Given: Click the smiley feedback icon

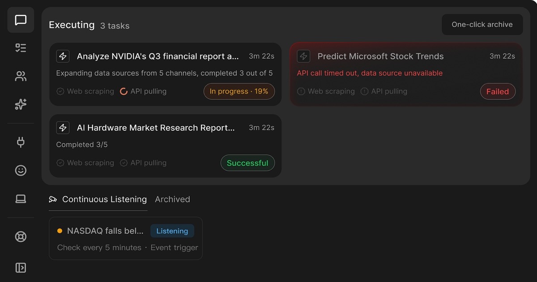Looking at the screenshot, I should (x=20, y=170).
